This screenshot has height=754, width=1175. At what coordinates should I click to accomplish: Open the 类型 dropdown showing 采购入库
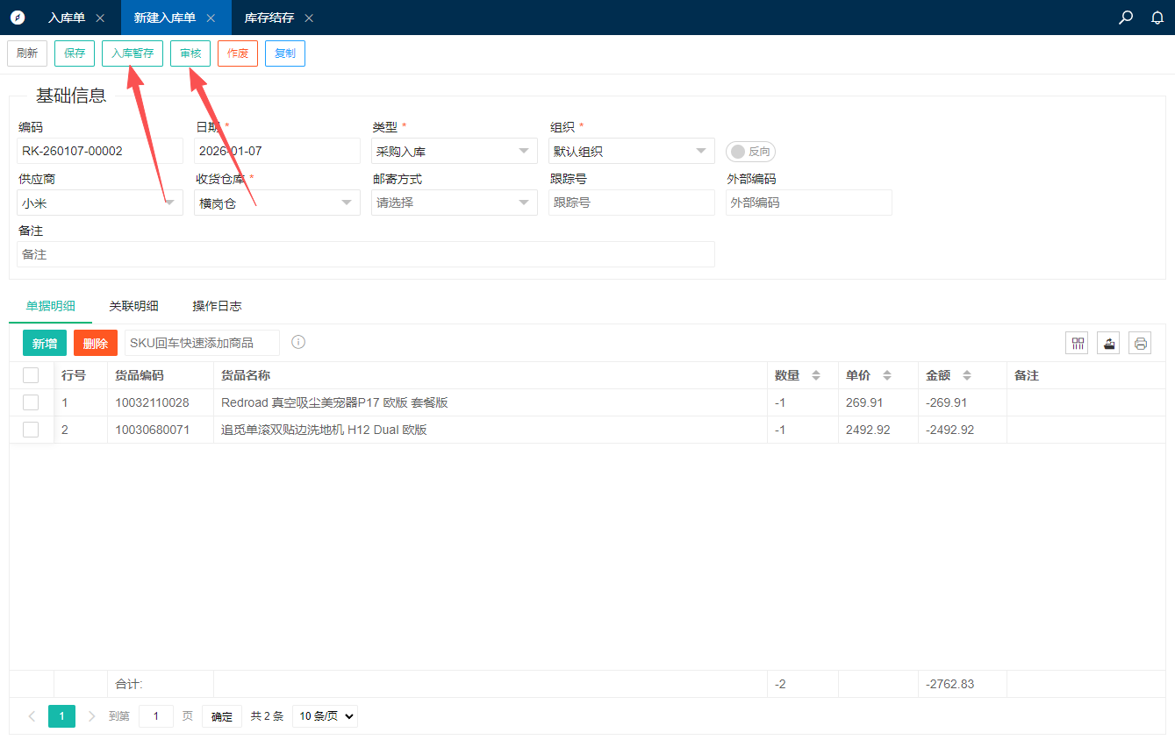point(454,151)
